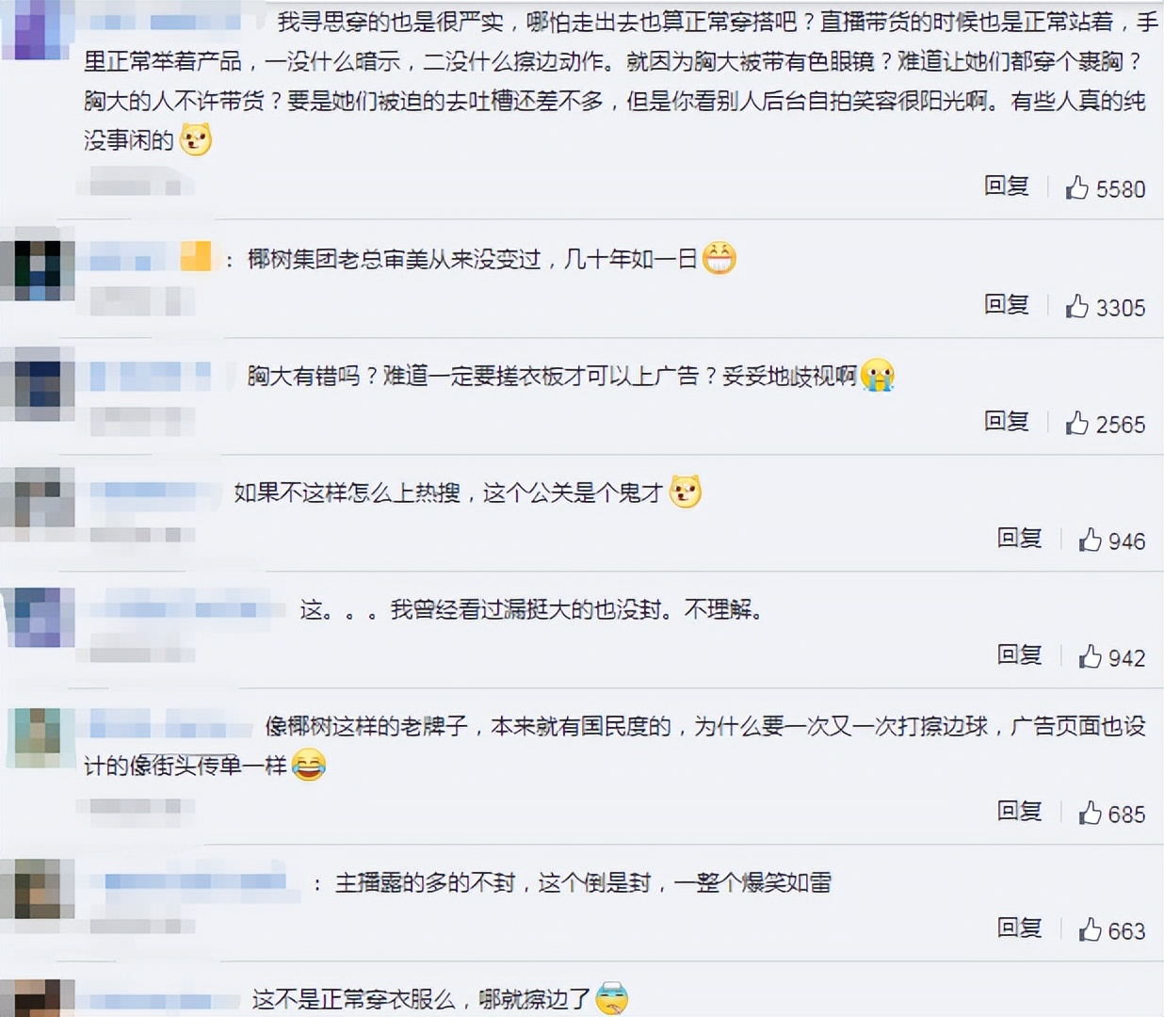Click grinning emoji after 几十年如一日
1164x1017 pixels.
[x=719, y=258]
